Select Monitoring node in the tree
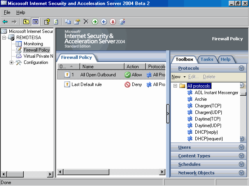The height and width of the screenshot is (186, 249). click(33, 44)
